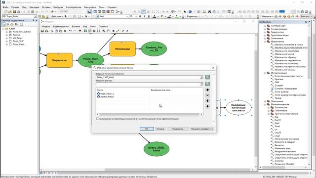Open the Надписи labeling dropdown
Image resolution: width=316 pixels, height=178 pixels.
[268, 16]
